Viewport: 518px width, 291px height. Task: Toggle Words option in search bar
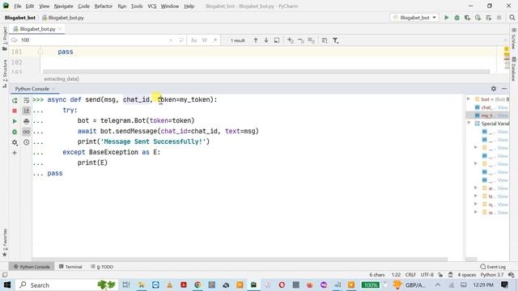tap(205, 40)
